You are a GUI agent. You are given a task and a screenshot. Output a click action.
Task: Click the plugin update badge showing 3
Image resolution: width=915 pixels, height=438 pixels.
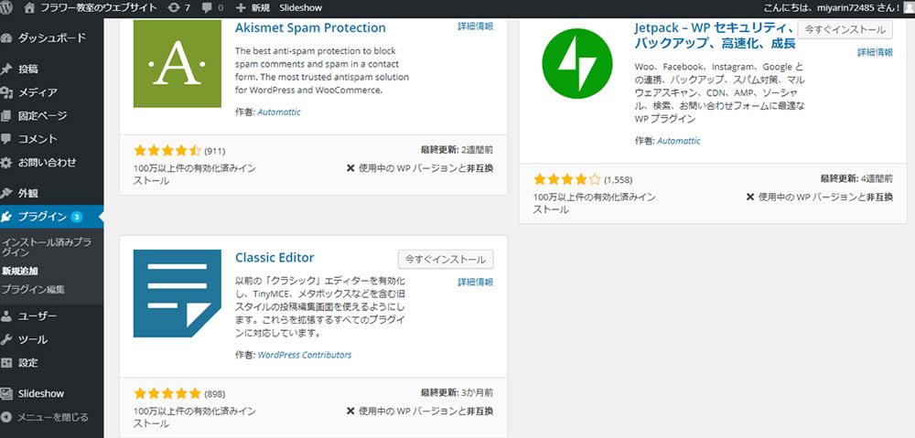click(x=77, y=217)
